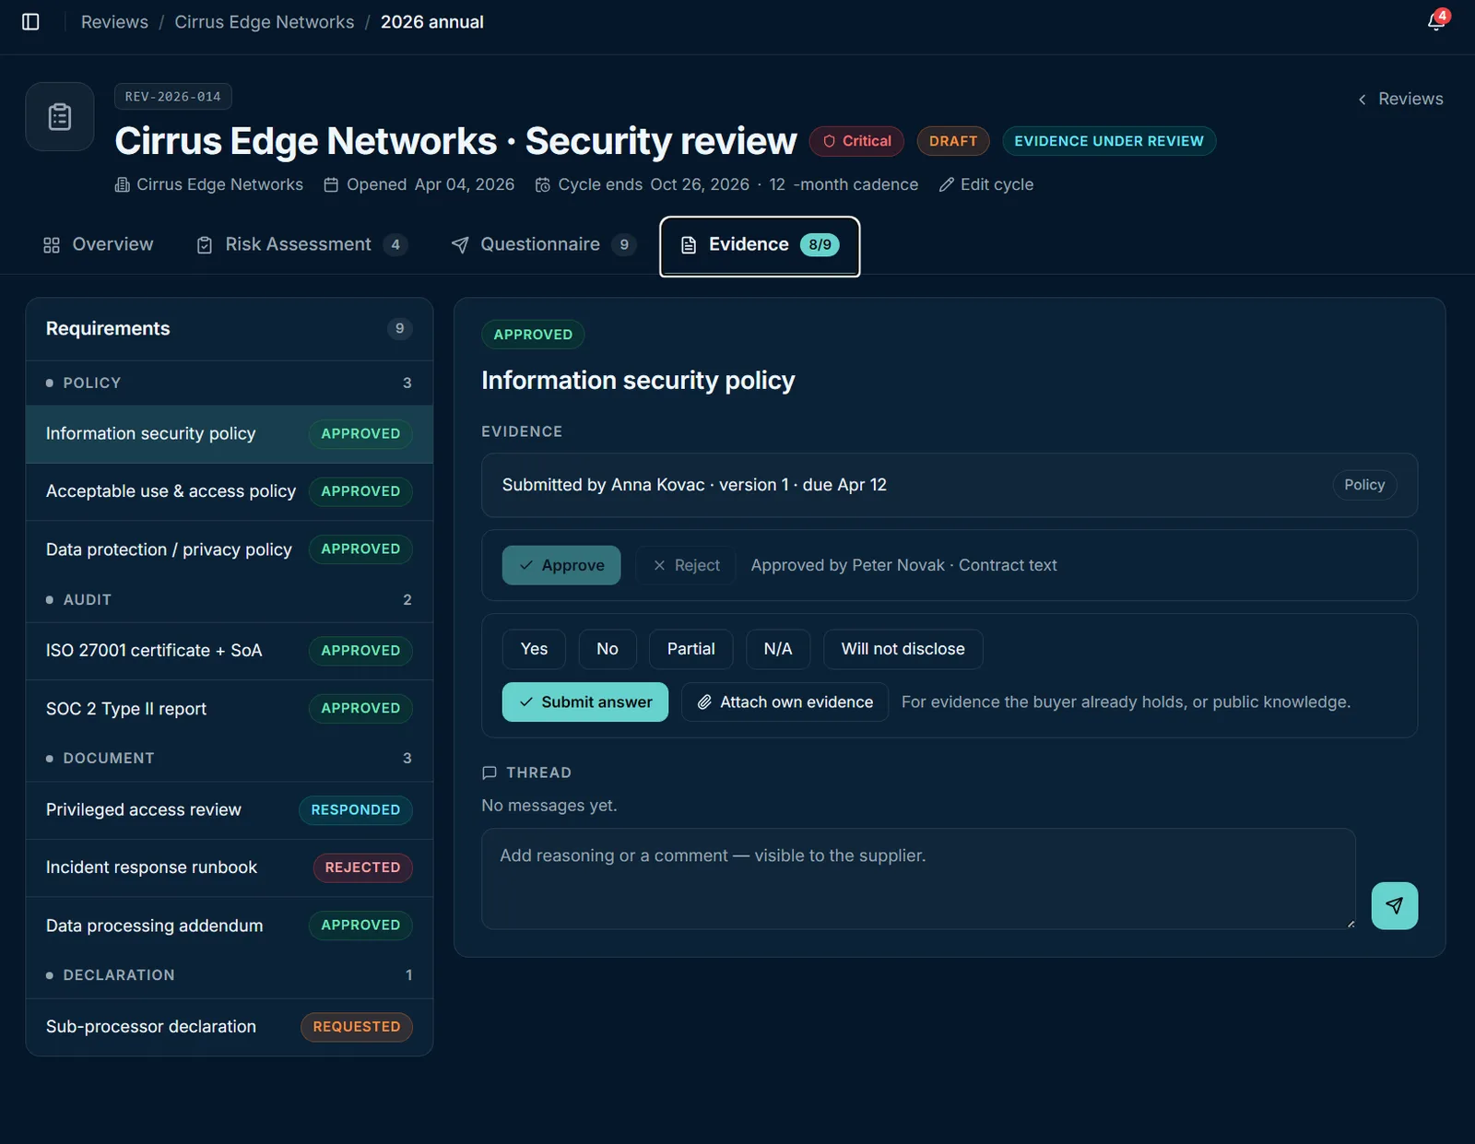Open Data processing addendum requirement
The height and width of the screenshot is (1144, 1475).
[x=230, y=926]
